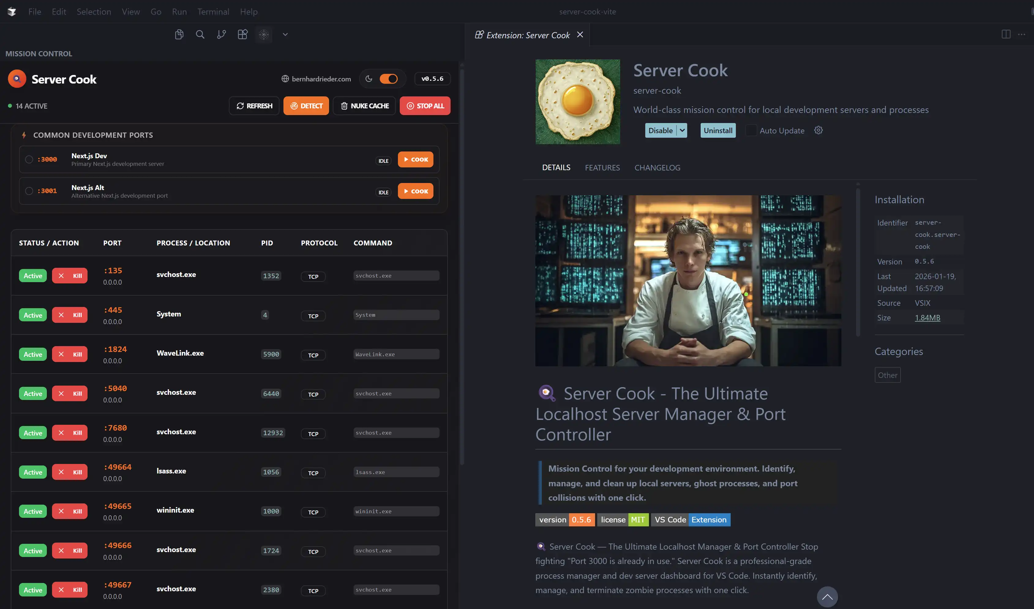This screenshot has width=1034, height=609.
Task: Open the Source Control branch icon
Action: (222, 35)
